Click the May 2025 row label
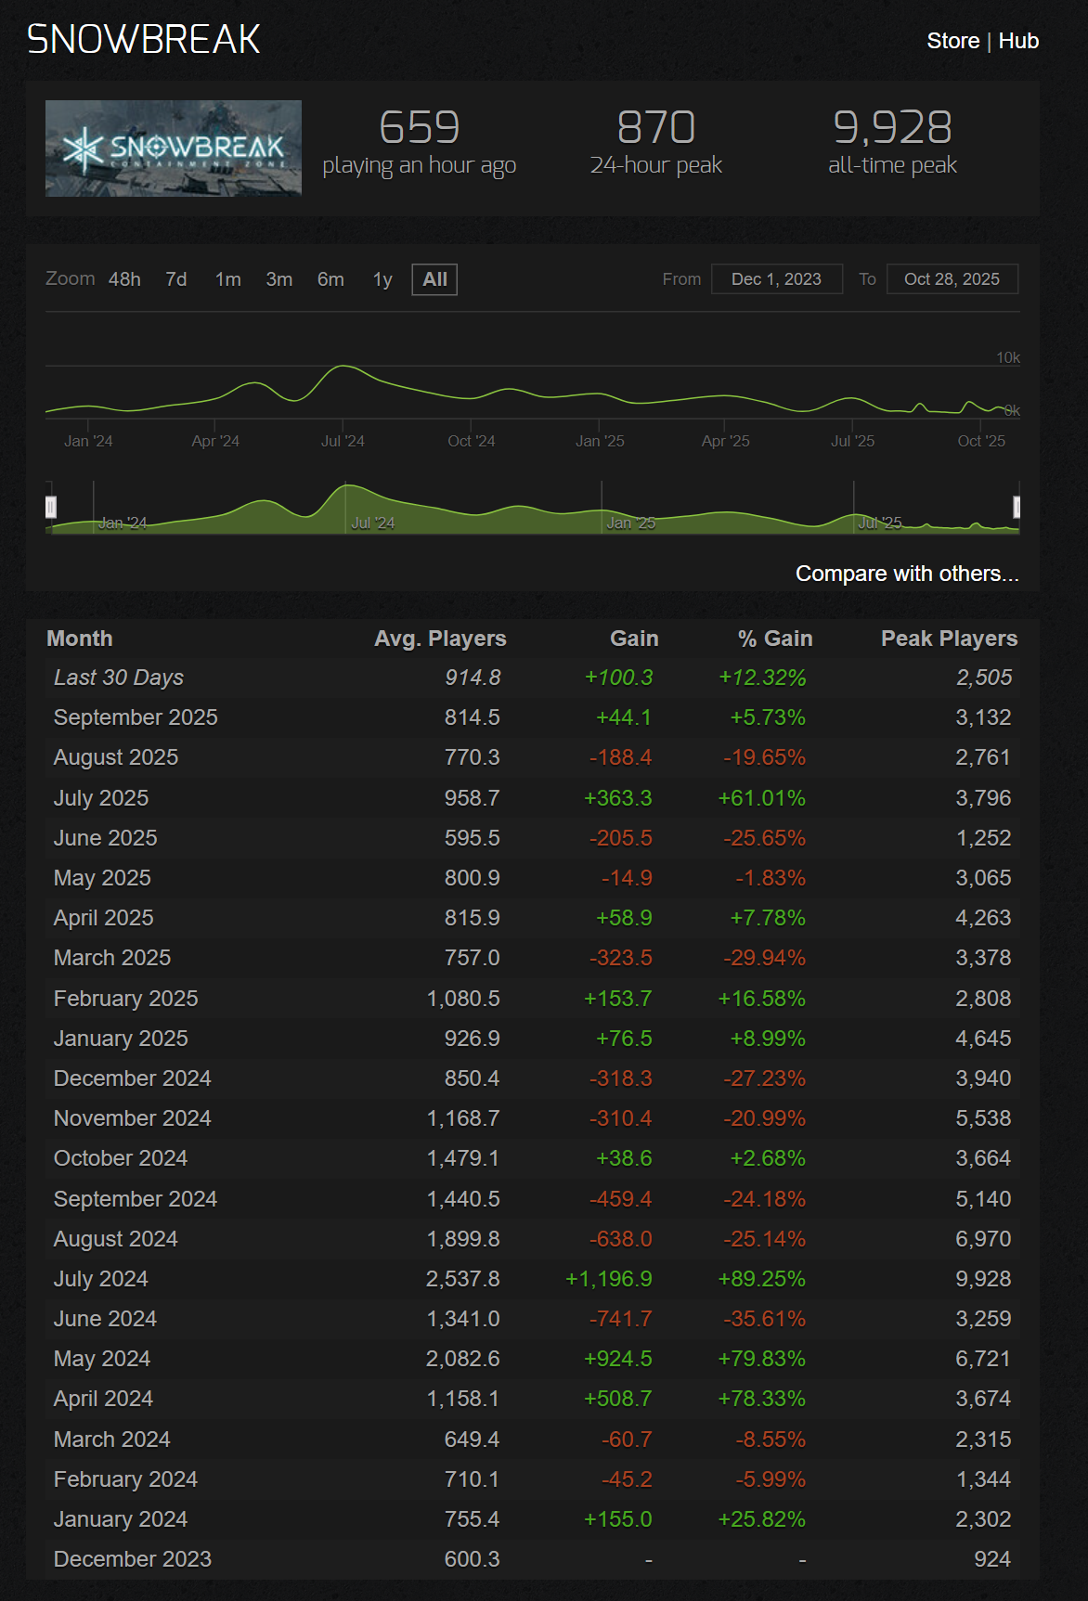1088x1601 pixels. (102, 878)
